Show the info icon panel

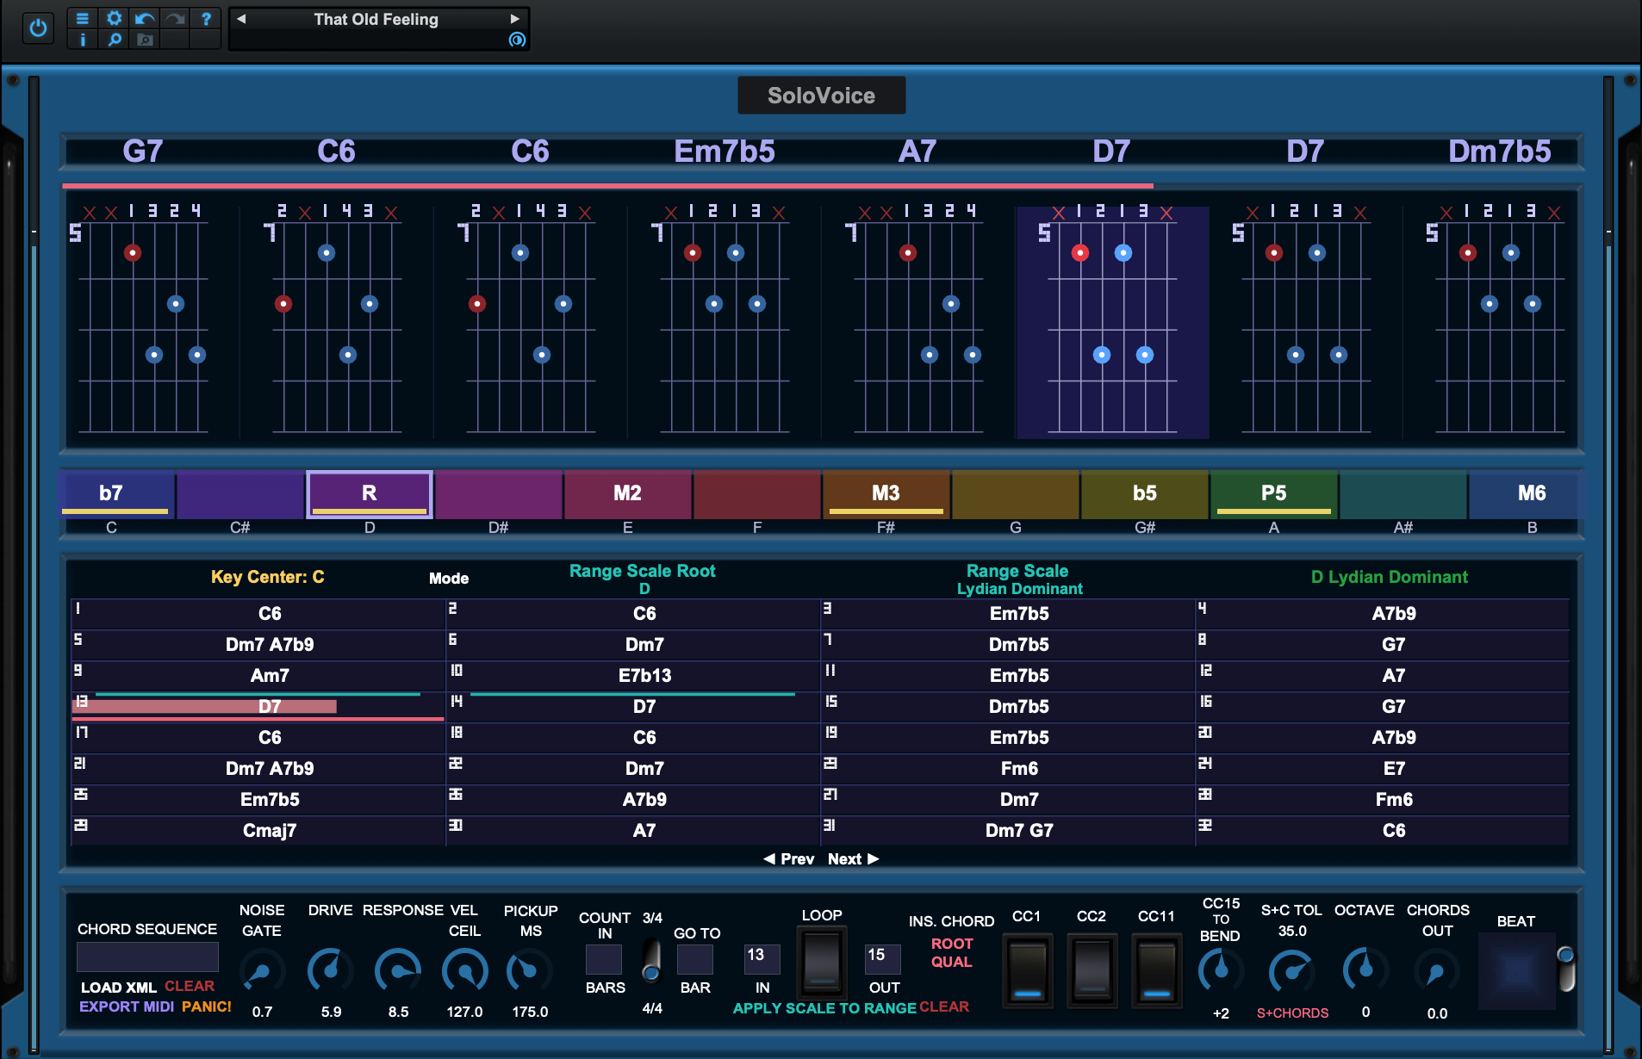83,40
